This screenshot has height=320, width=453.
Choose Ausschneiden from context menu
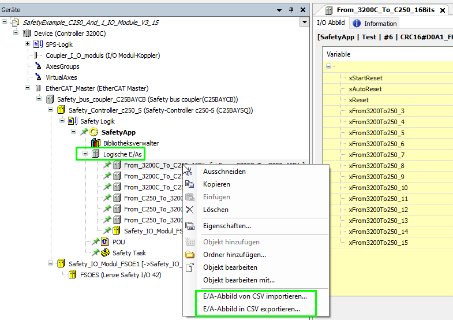click(224, 172)
